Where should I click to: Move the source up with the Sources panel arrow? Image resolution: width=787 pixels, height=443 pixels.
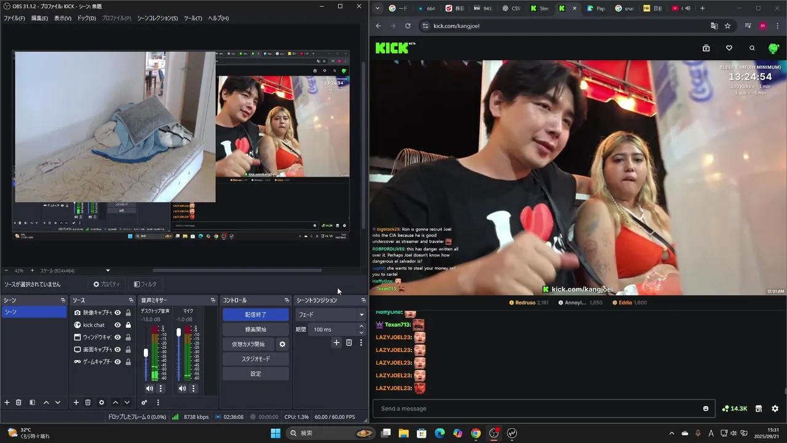click(115, 402)
